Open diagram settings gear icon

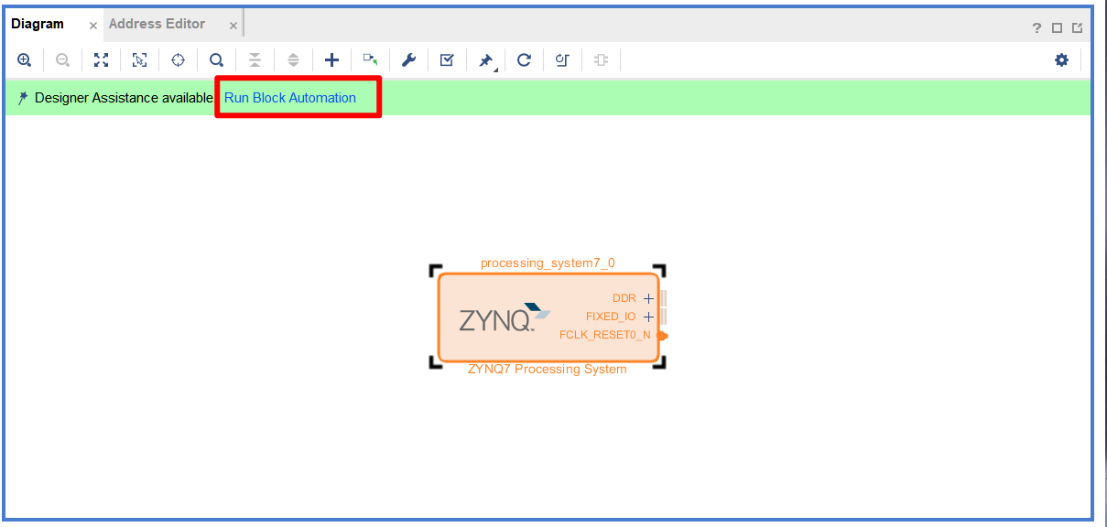(1061, 60)
